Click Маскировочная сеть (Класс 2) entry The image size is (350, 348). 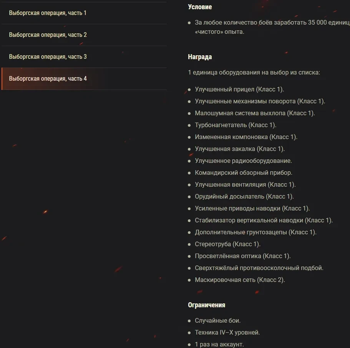click(x=240, y=280)
